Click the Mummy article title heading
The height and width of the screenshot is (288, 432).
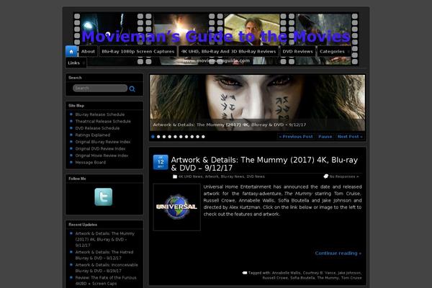coord(264,164)
